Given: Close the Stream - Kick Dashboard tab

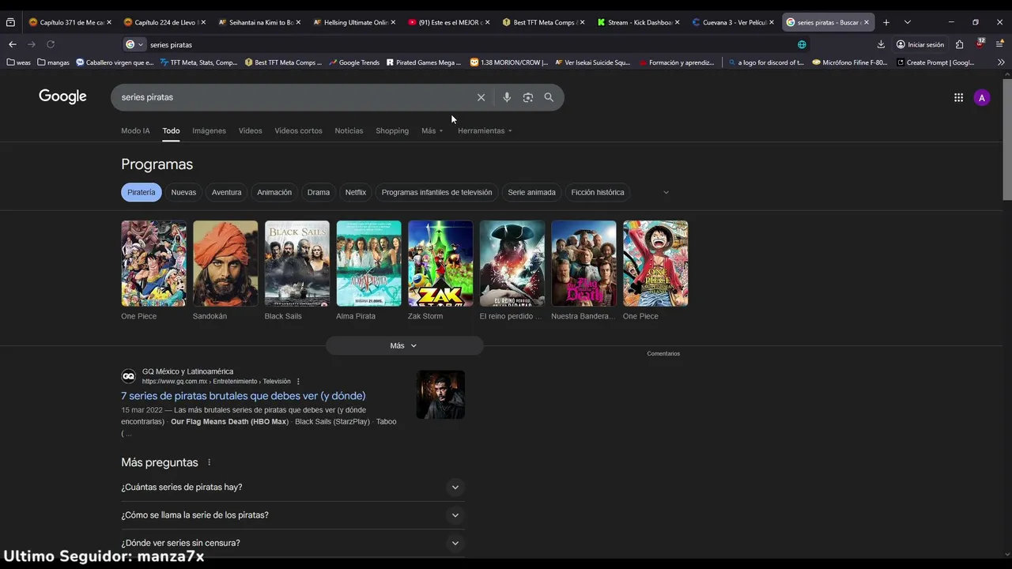Looking at the screenshot, I should 677,22.
